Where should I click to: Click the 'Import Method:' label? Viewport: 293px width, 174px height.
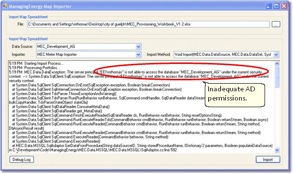tap(159, 55)
